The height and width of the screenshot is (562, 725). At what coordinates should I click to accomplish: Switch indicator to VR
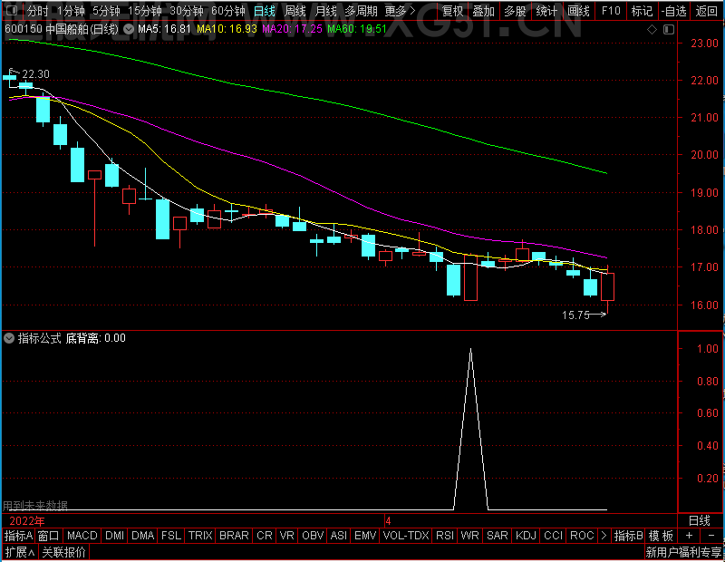tap(286, 536)
